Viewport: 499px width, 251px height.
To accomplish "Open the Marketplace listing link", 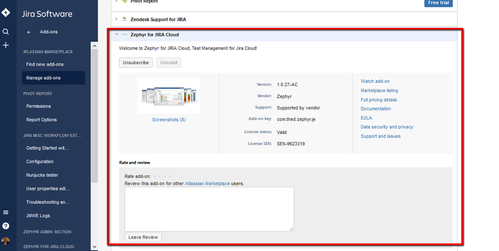I will click(x=379, y=91).
